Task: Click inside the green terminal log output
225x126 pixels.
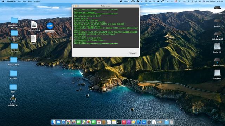Action: click(x=106, y=28)
